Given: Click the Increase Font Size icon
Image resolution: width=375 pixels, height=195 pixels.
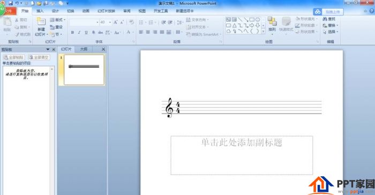Looking at the screenshot, I should [x=116, y=22].
